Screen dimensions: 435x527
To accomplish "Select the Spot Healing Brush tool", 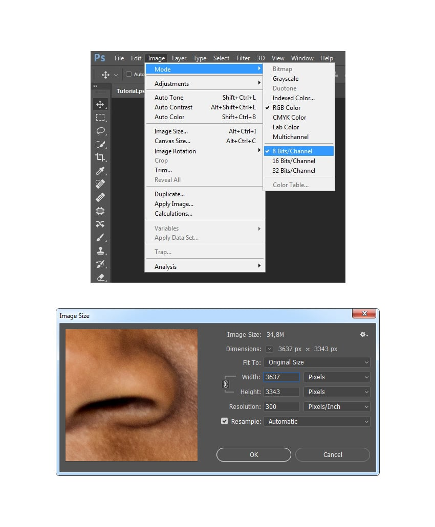I will [100, 184].
